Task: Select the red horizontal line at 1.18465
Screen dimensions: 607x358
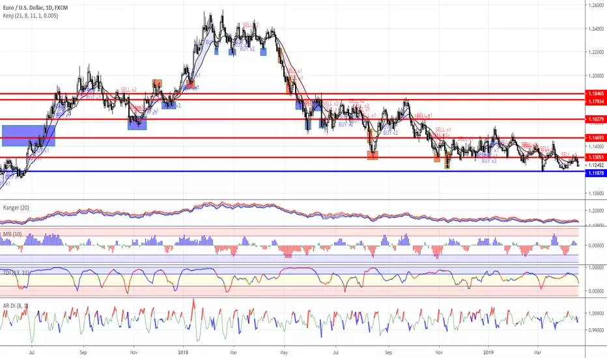Action: click(x=292, y=94)
